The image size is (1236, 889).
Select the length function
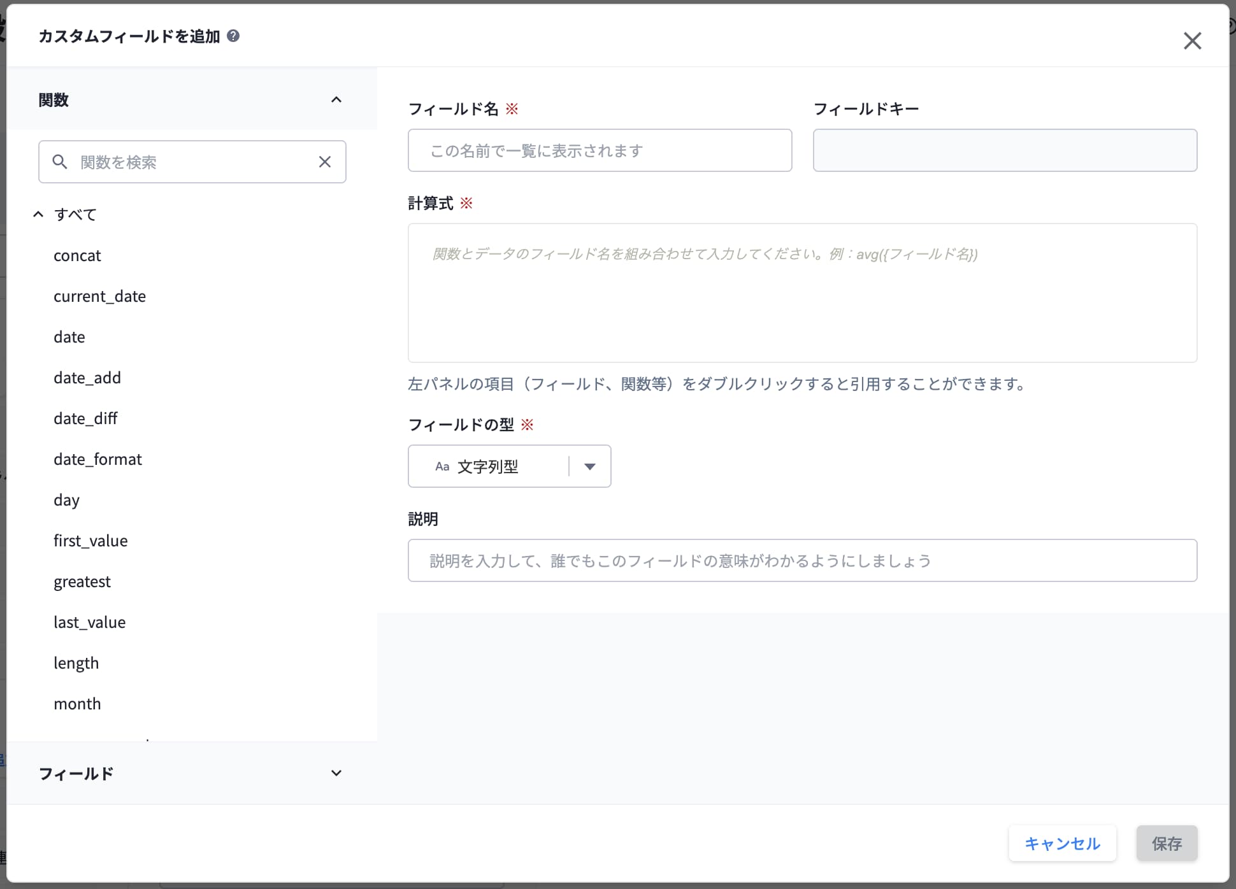76,663
